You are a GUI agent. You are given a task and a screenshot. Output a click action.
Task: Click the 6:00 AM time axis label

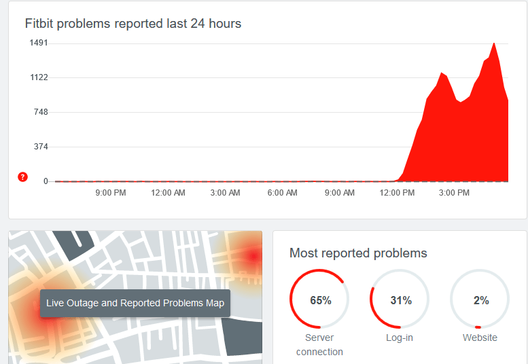(x=282, y=193)
